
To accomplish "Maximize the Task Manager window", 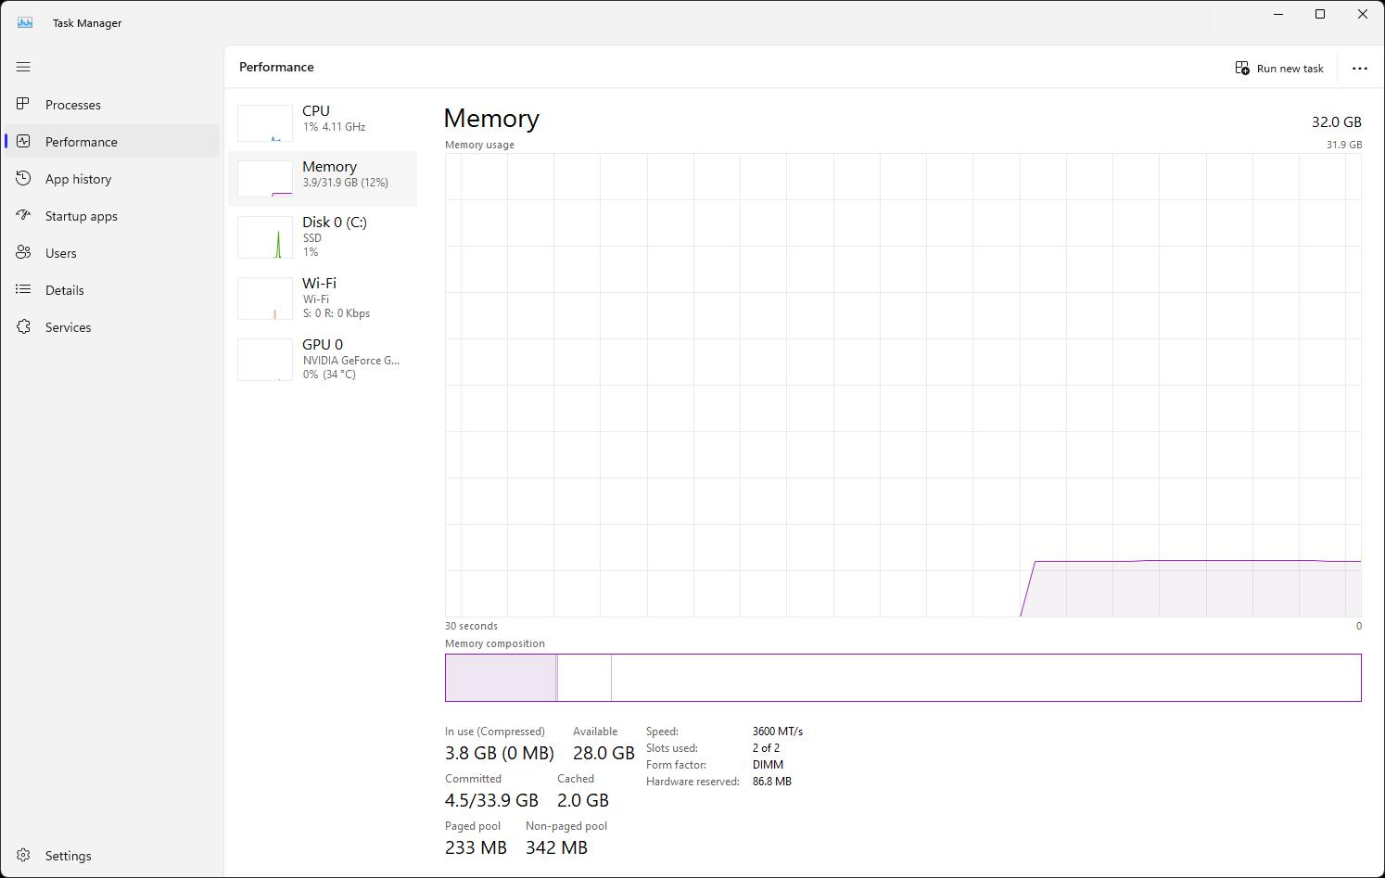I will pyautogui.click(x=1320, y=14).
